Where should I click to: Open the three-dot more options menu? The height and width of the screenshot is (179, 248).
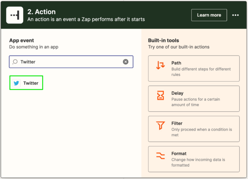pos(235,15)
